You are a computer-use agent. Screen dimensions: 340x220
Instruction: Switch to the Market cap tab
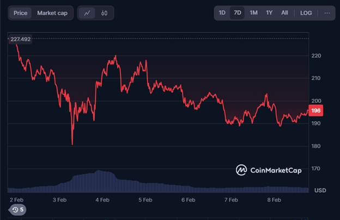[x=52, y=13]
